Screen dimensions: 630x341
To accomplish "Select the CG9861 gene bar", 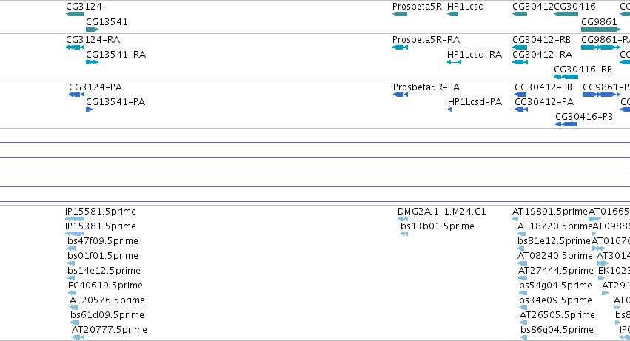I will (x=600, y=30).
